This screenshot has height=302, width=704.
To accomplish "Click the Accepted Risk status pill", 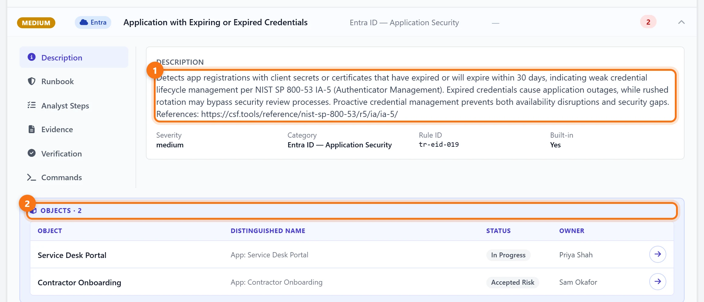I will point(512,282).
